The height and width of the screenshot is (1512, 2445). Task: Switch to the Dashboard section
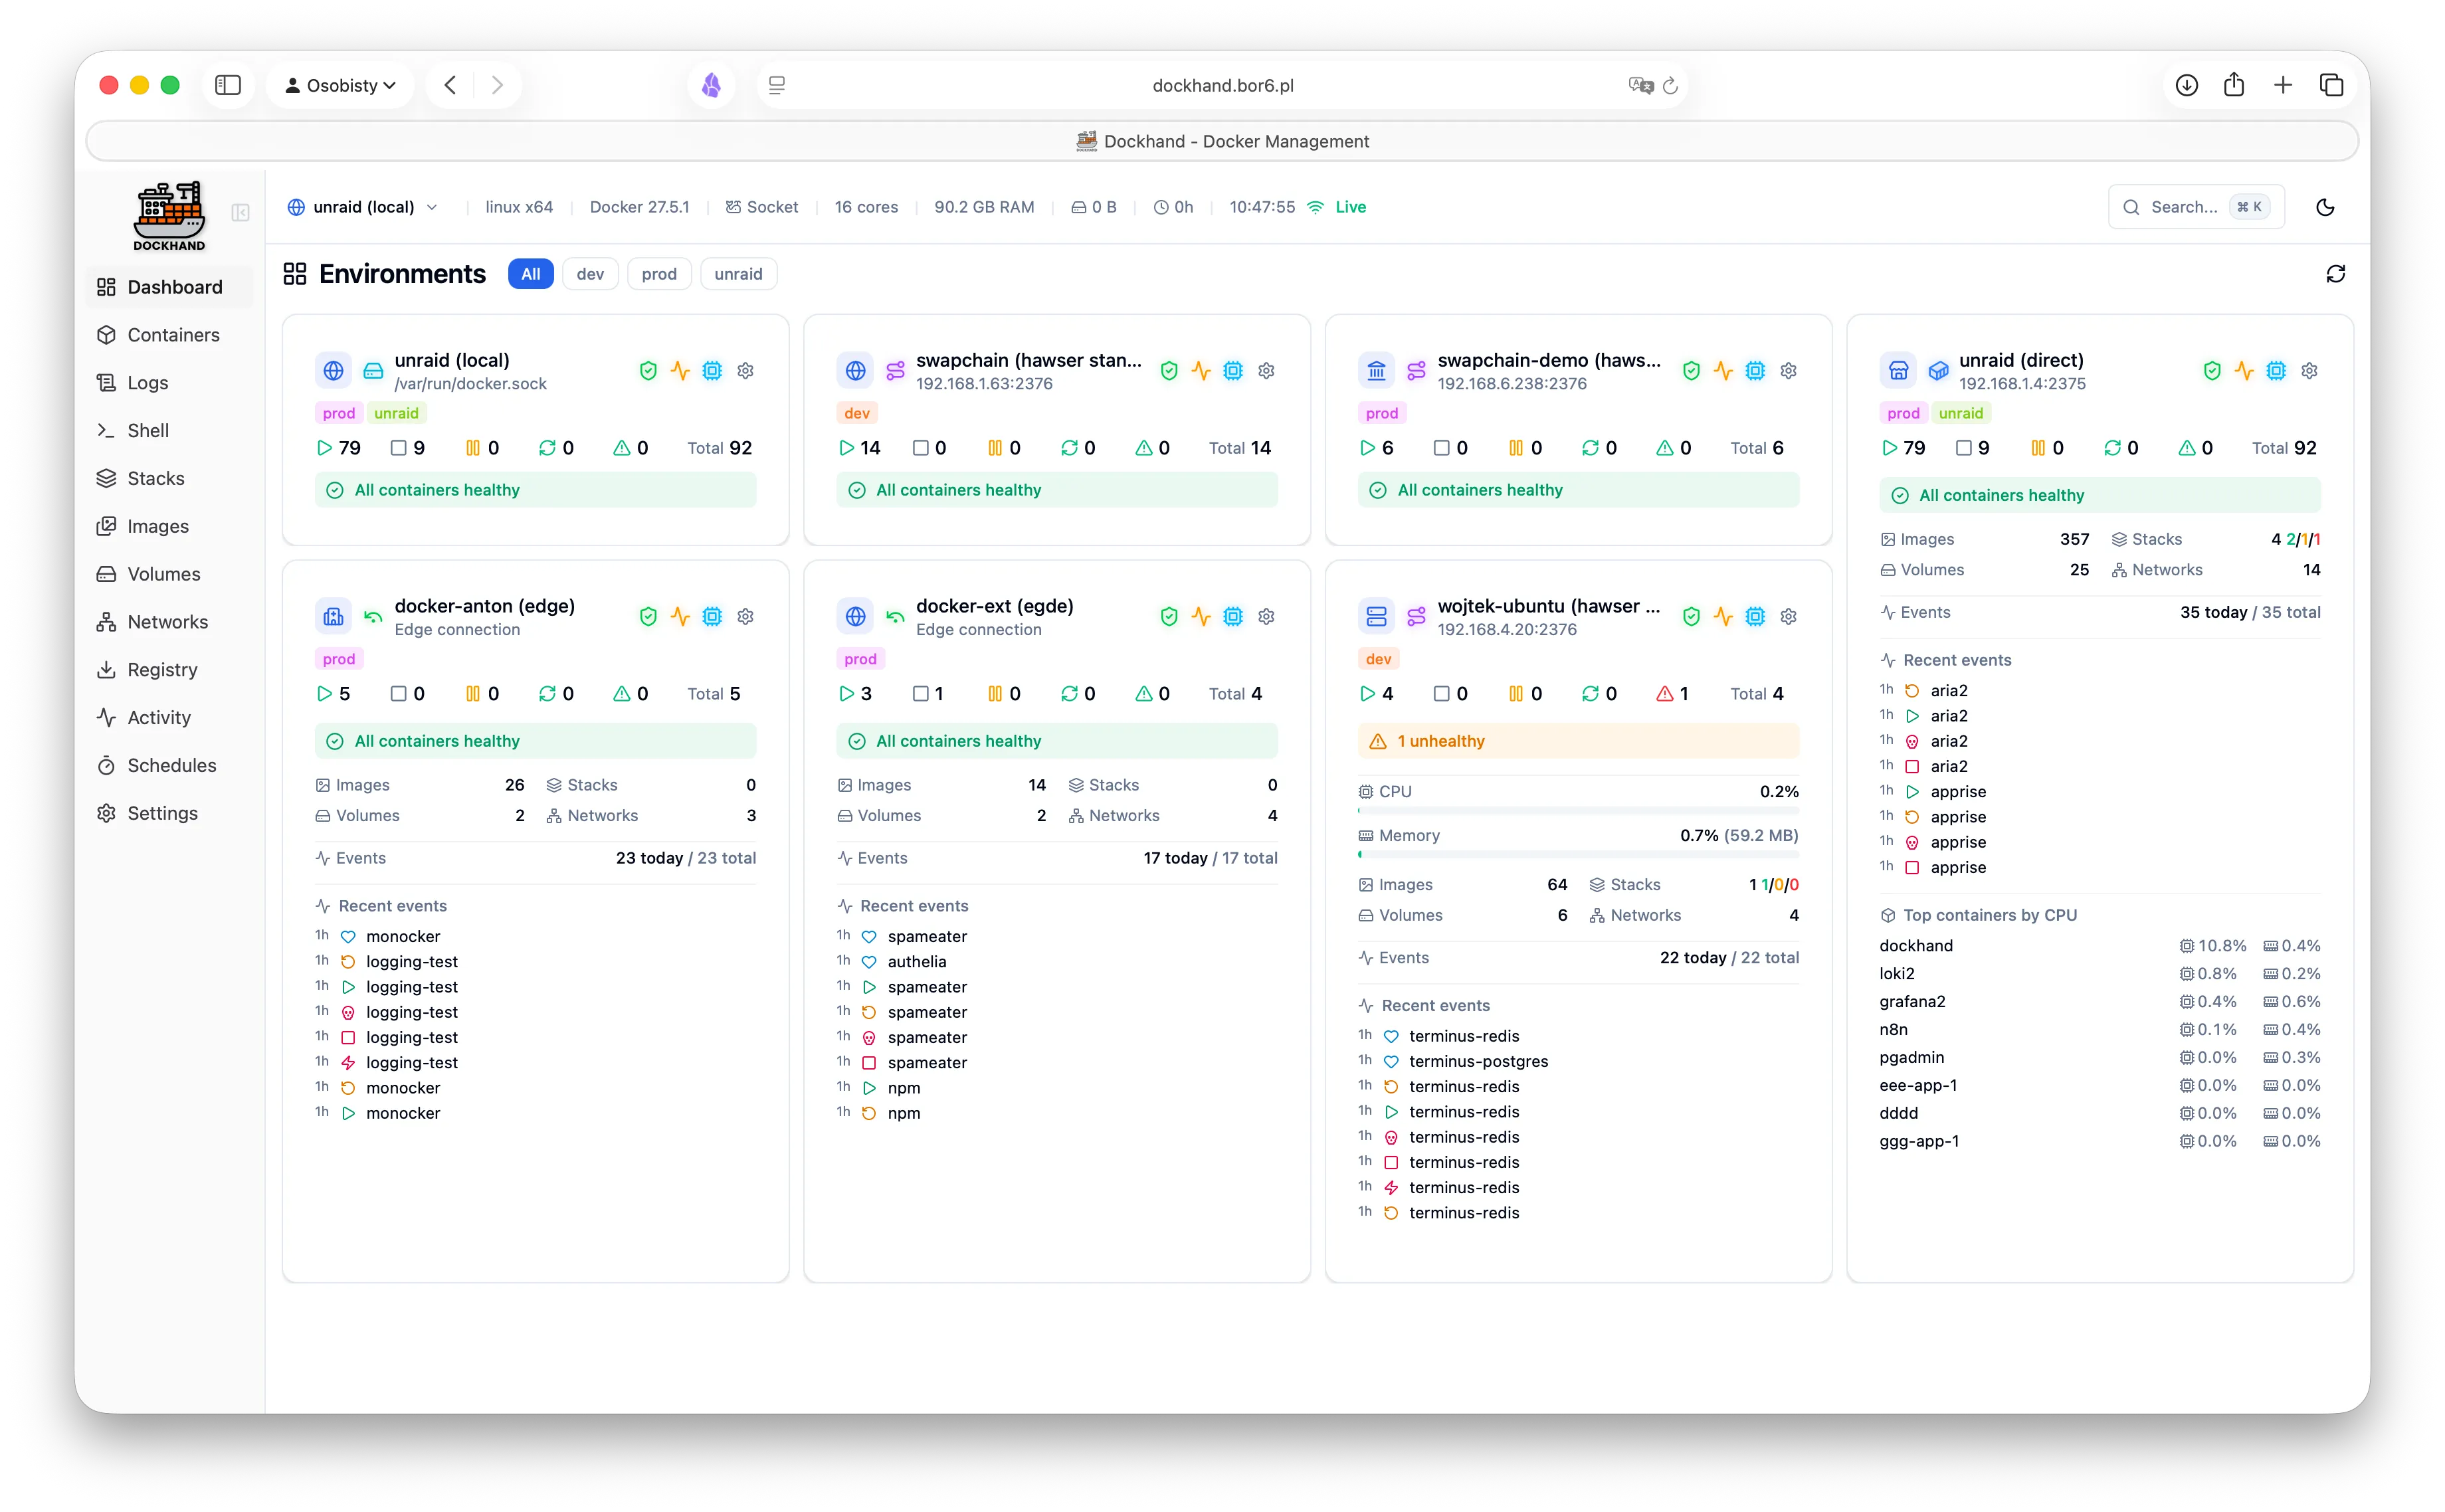pos(175,287)
